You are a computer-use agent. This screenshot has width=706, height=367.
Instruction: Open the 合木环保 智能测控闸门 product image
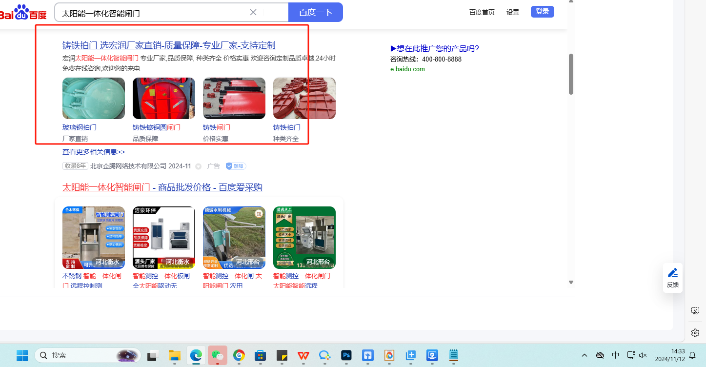point(94,238)
